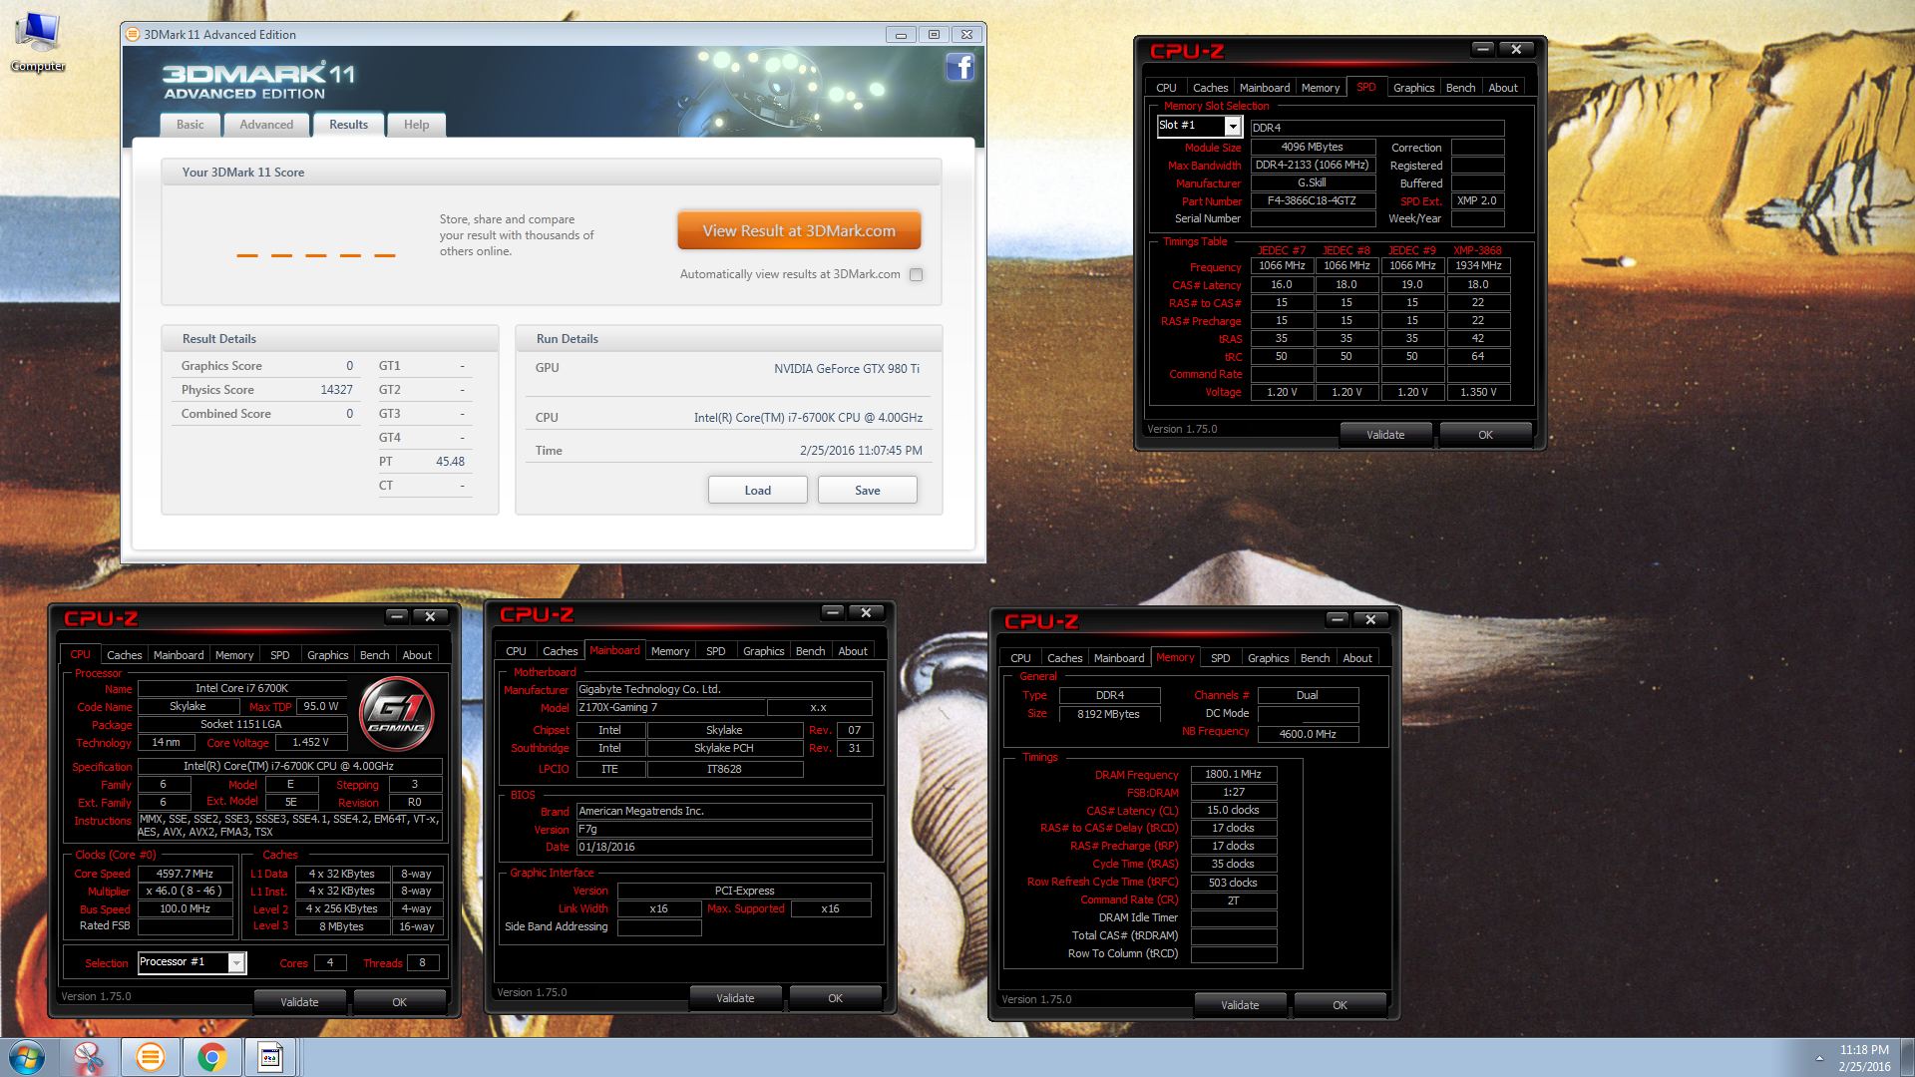The width and height of the screenshot is (1915, 1077).
Task: Click OK in CPU tab CPU-Z window
Action: (399, 1002)
